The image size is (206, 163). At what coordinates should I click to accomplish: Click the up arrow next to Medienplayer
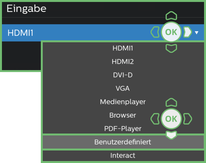[x=171, y=103]
